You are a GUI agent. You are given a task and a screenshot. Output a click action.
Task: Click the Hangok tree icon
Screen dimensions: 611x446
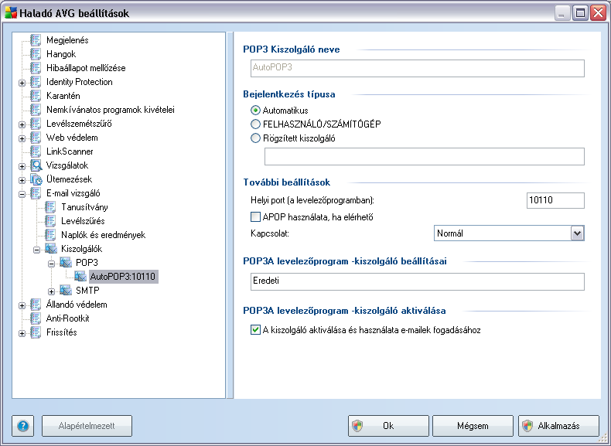36,54
